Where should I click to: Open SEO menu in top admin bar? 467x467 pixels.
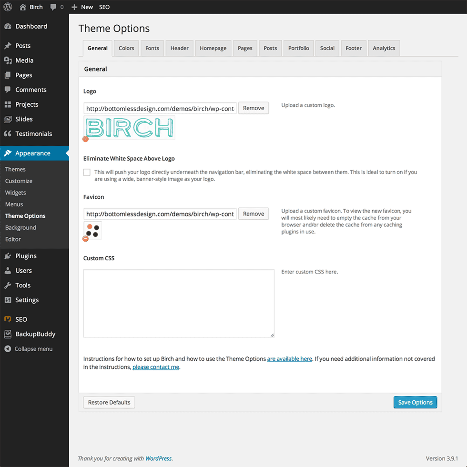pyautogui.click(x=104, y=7)
